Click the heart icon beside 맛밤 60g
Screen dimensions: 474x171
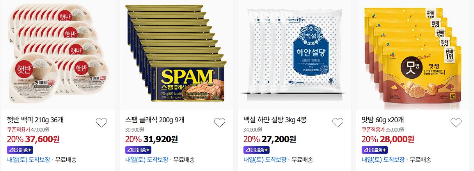[x=456, y=123]
